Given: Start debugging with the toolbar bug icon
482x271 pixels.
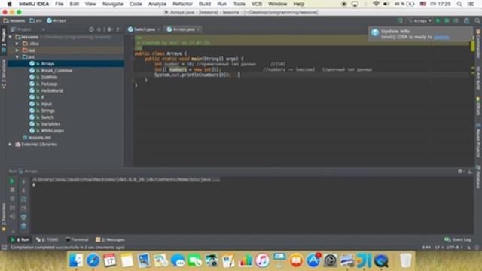Looking at the screenshot, I should (447, 20).
